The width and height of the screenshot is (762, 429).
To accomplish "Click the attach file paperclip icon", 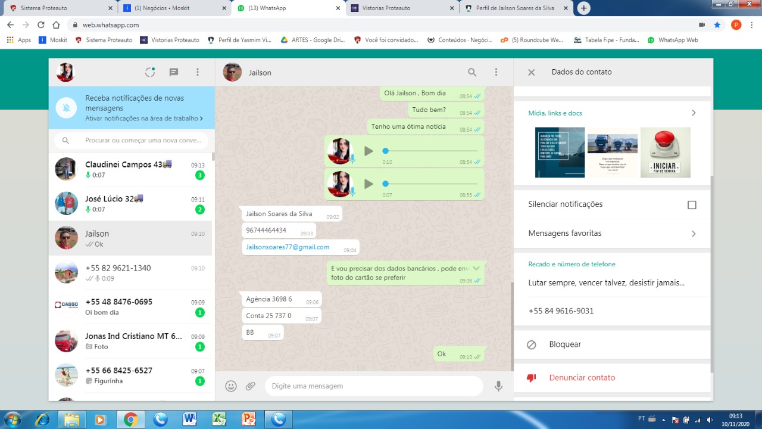I will pyautogui.click(x=251, y=386).
